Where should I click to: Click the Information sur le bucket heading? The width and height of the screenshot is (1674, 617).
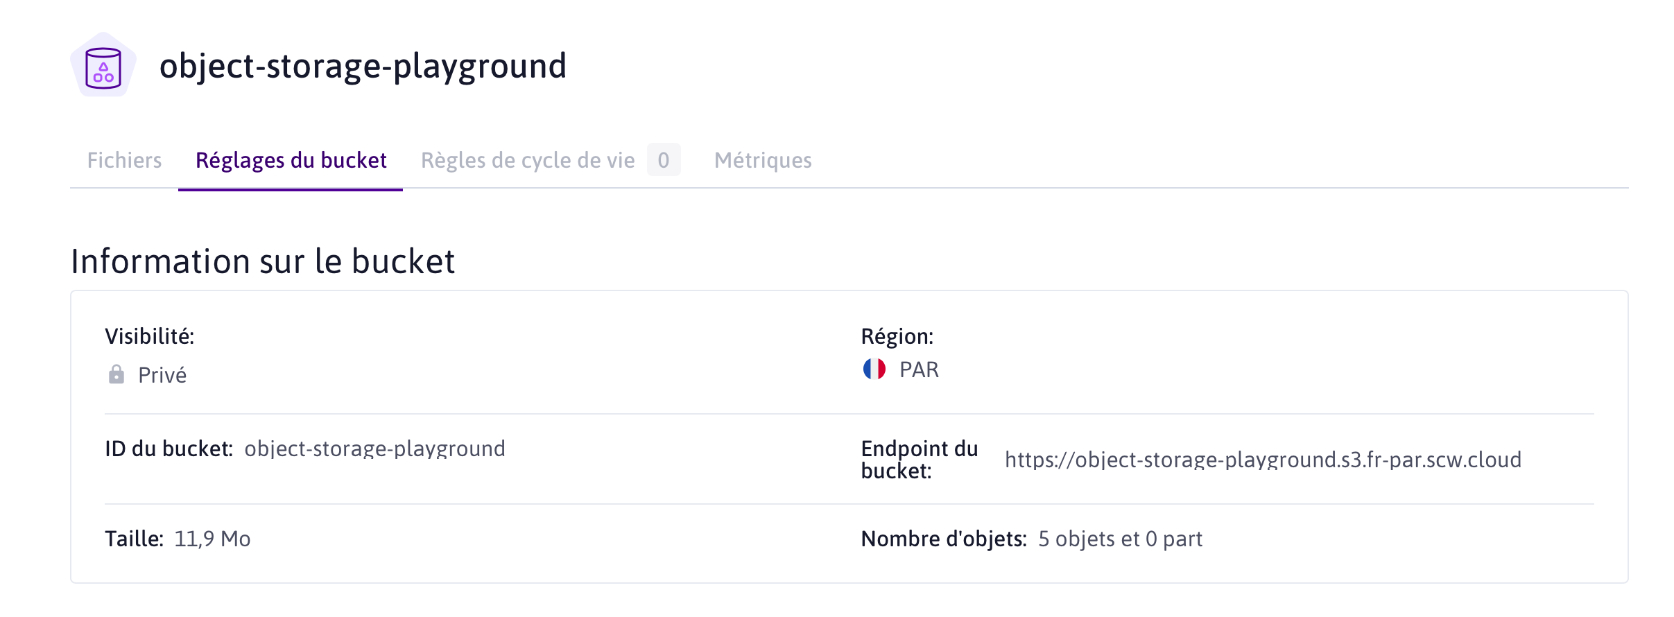click(x=263, y=261)
